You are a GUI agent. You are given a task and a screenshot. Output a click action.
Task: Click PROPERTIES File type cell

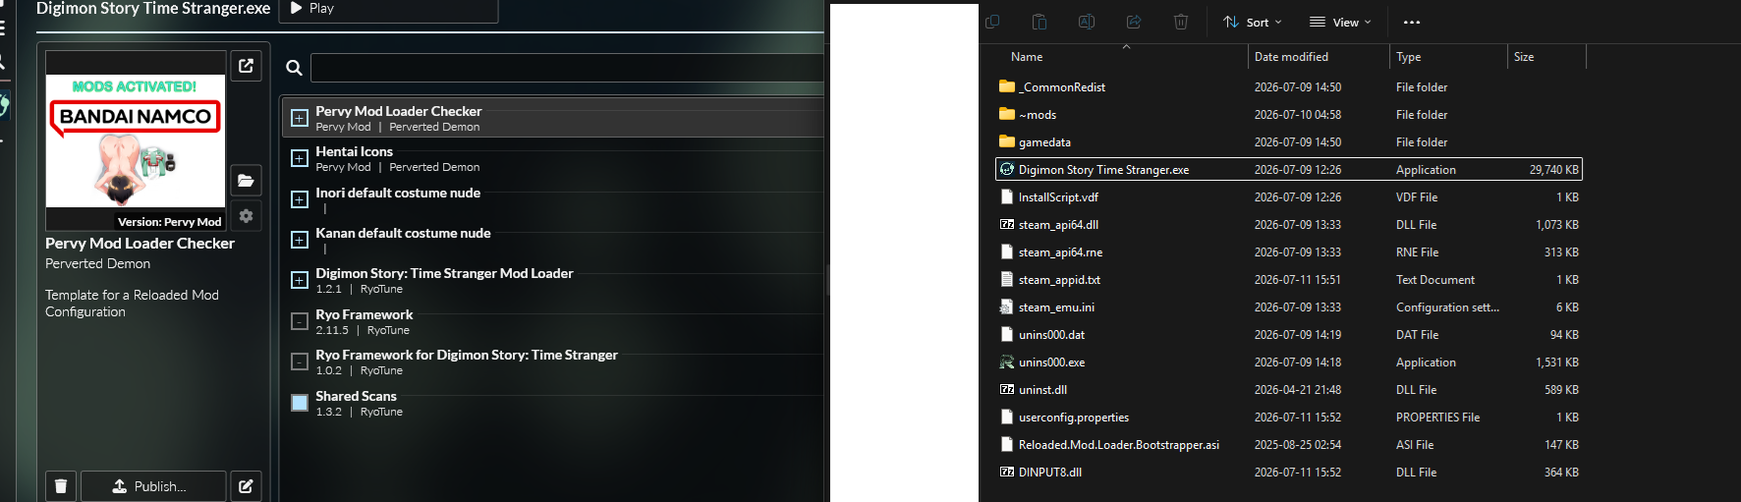point(1437,418)
